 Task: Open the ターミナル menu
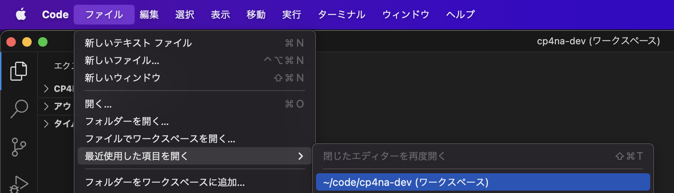click(342, 15)
